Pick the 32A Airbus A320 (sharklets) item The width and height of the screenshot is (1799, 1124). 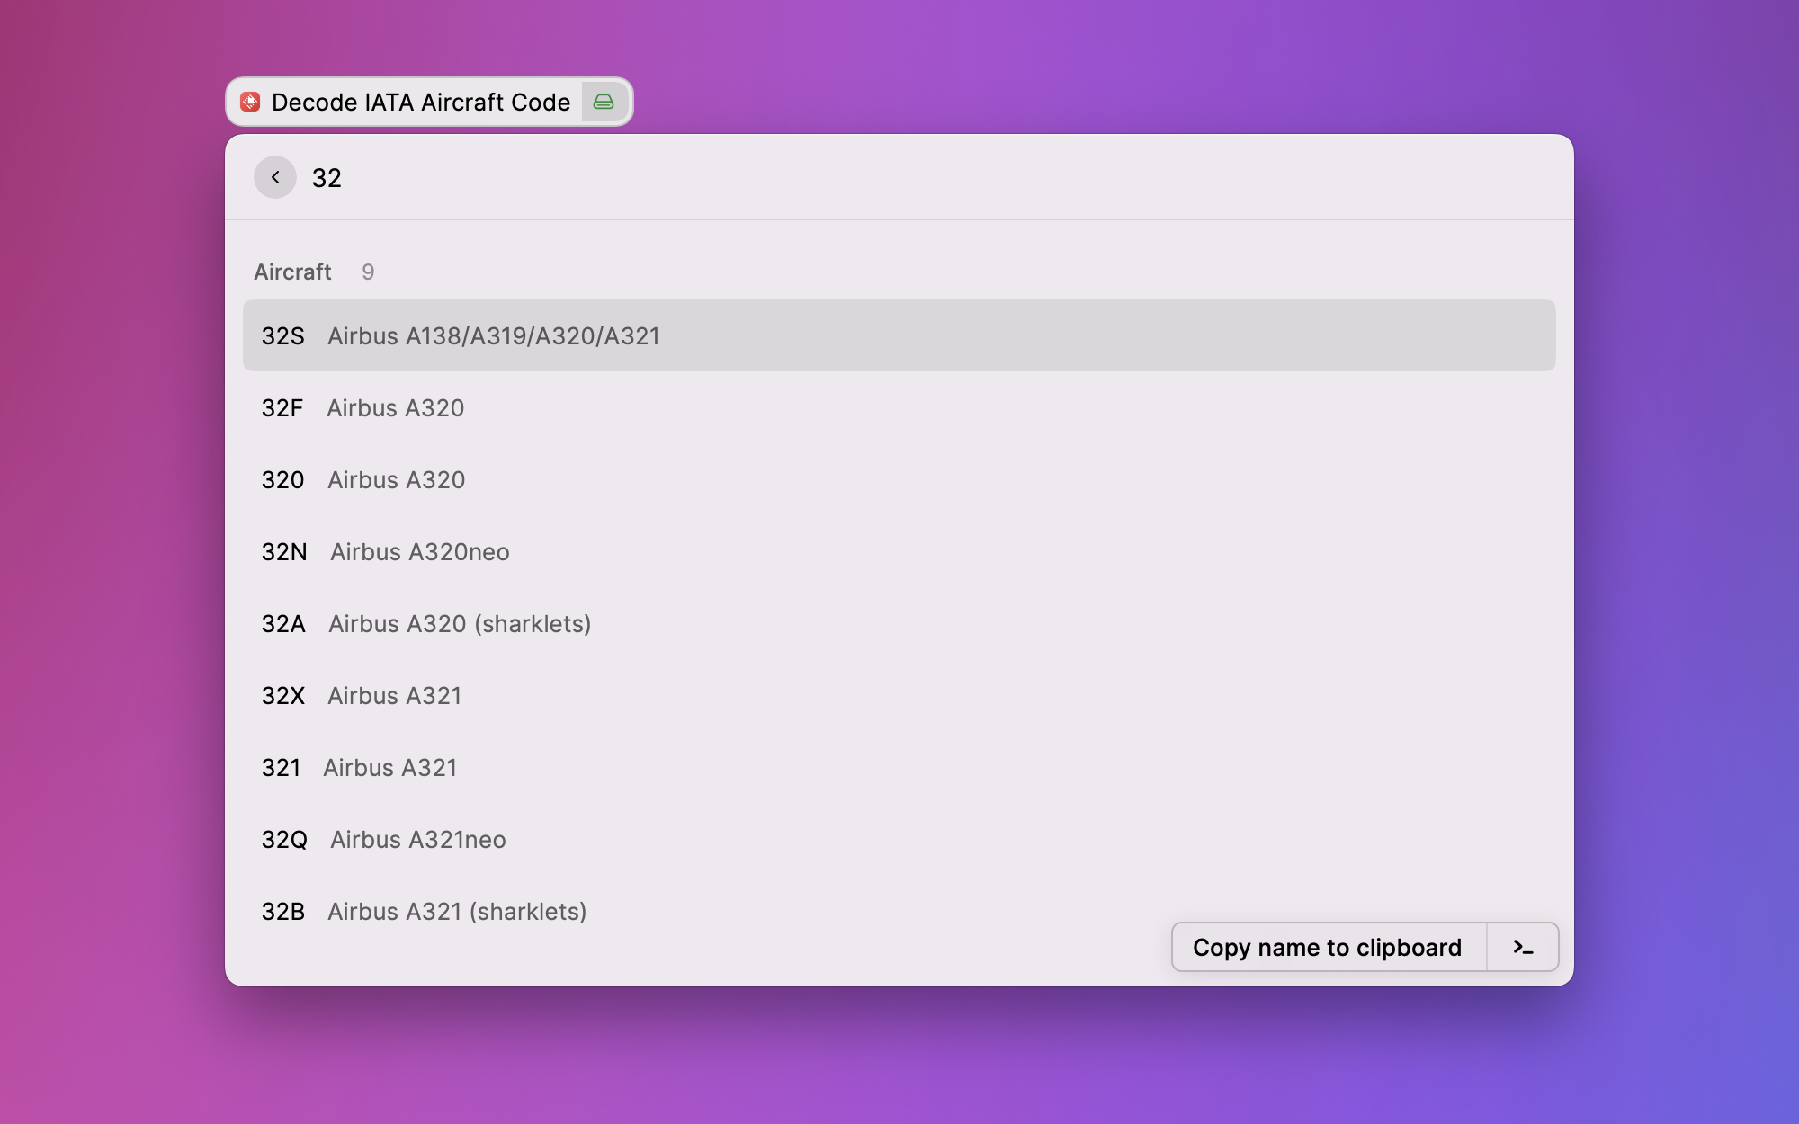[899, 623]
